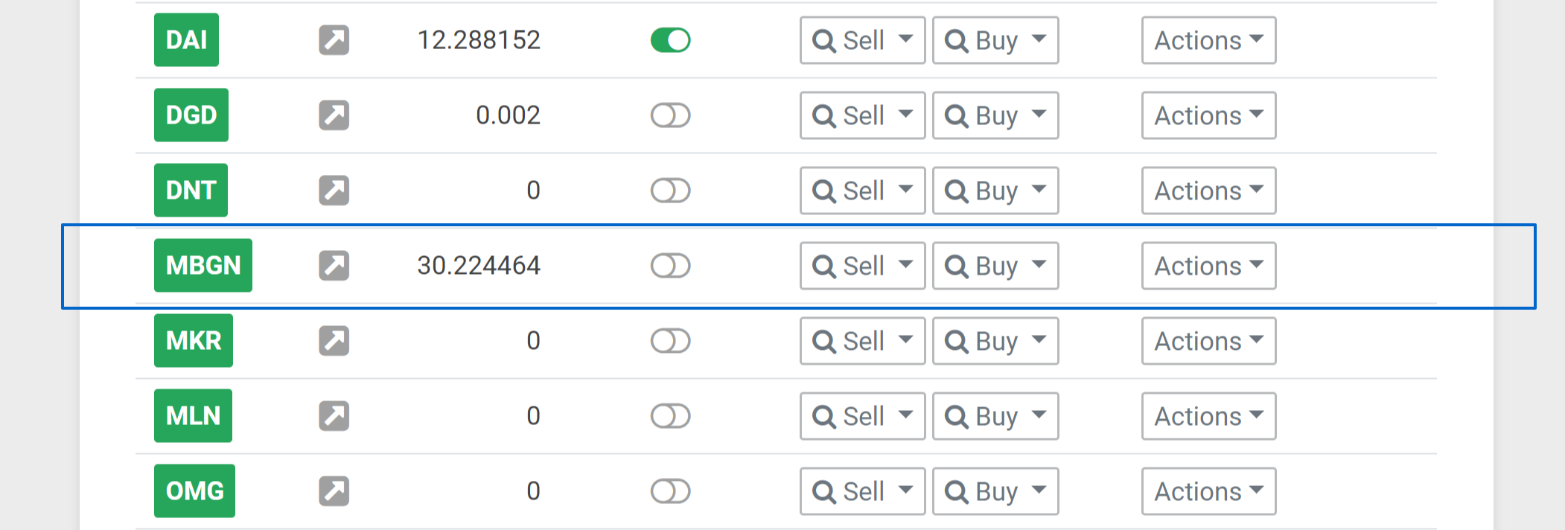Disable the DAI token toggle

pos(671,40)
